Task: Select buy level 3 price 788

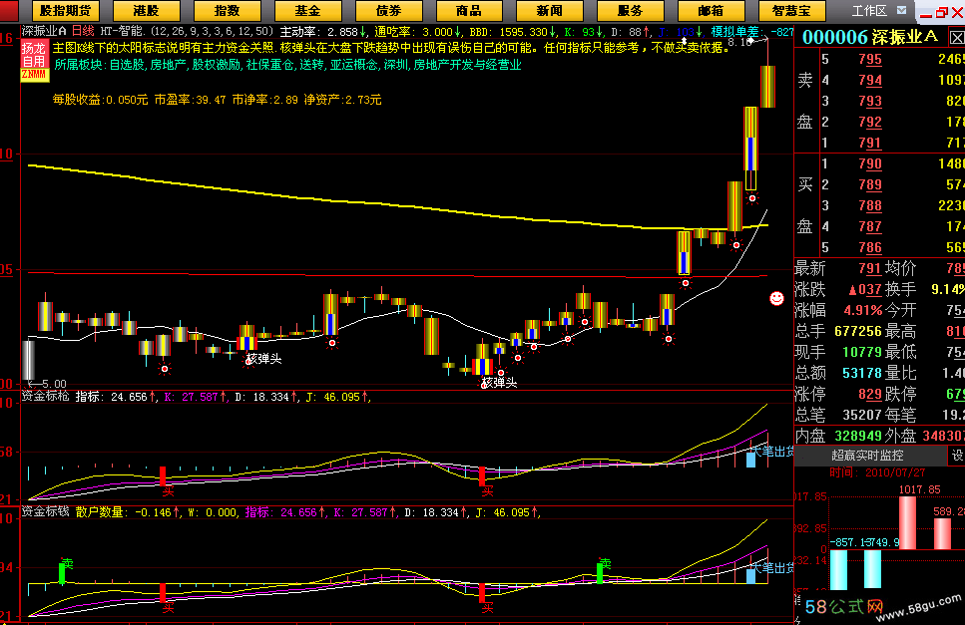Action: coord(869,205)
